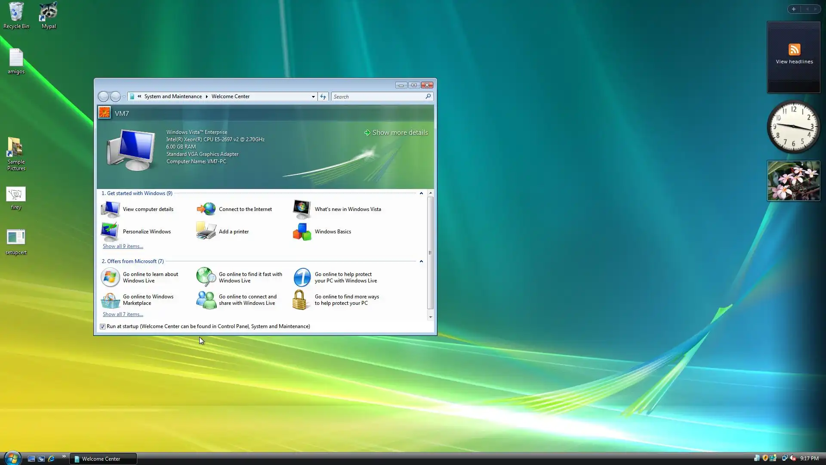Open View computer details icon

tap(110, 209)
